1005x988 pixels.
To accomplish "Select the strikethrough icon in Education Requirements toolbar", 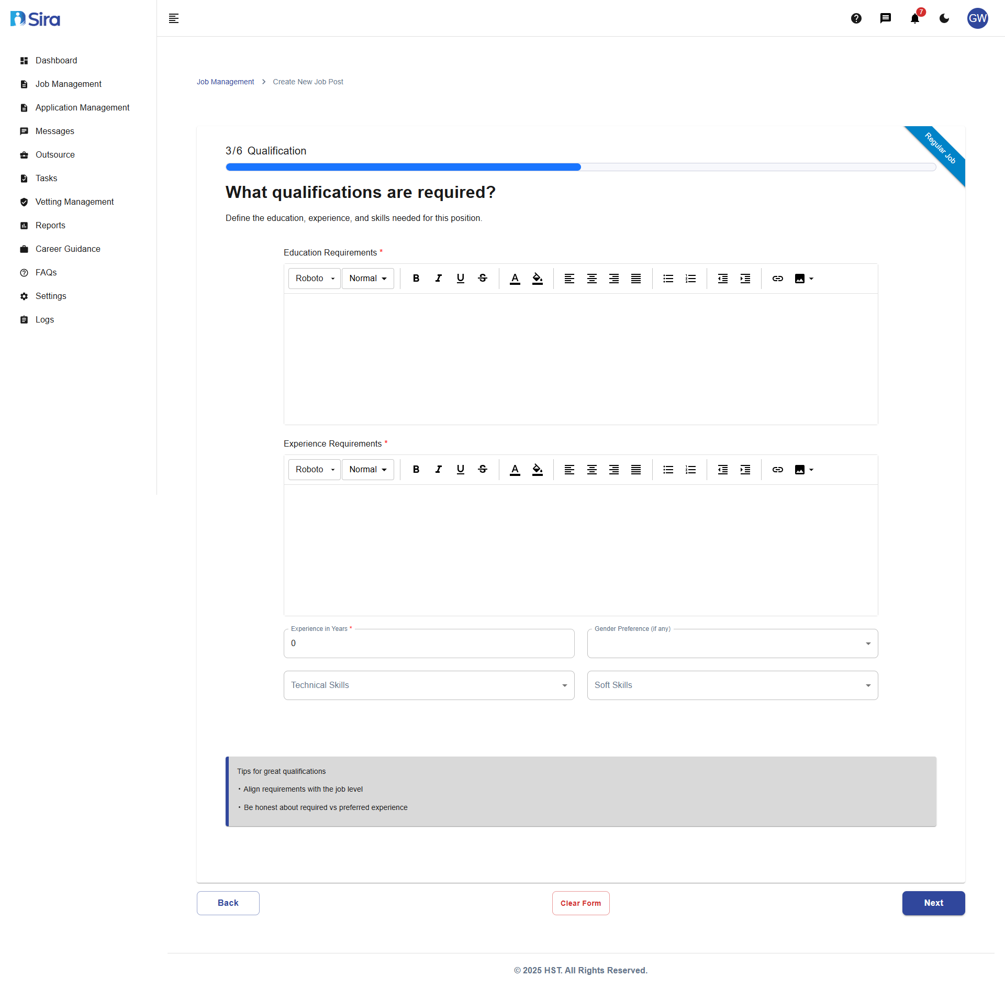I will [x=483, y=278].
